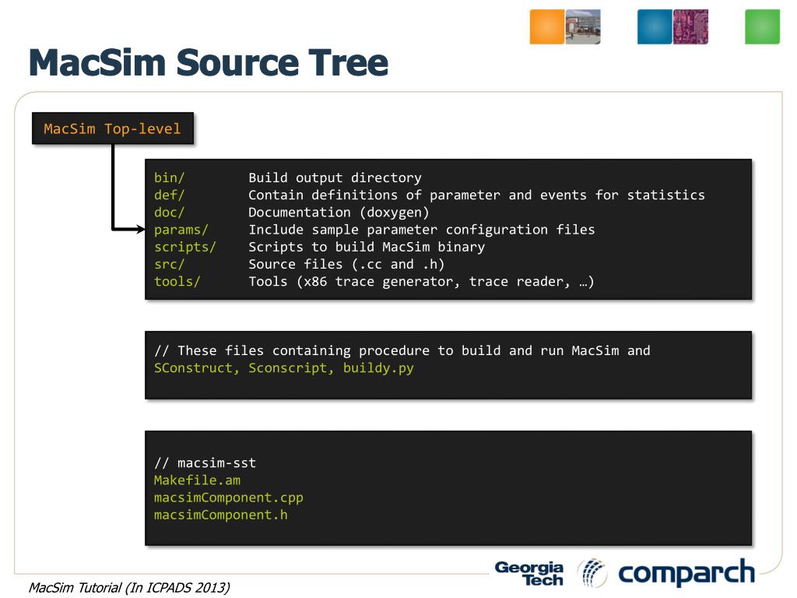This screenshot has width=797, height=598.
Task: Click 'MacSim Tutorial (In ICPADS 2013)' footer
Action: point(129,588)
